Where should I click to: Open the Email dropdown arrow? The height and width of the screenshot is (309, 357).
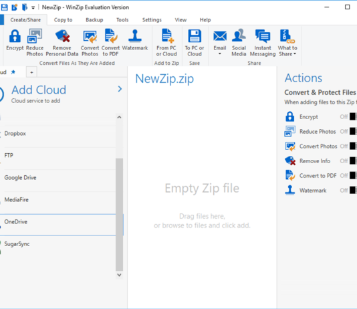tap(220, 54)
